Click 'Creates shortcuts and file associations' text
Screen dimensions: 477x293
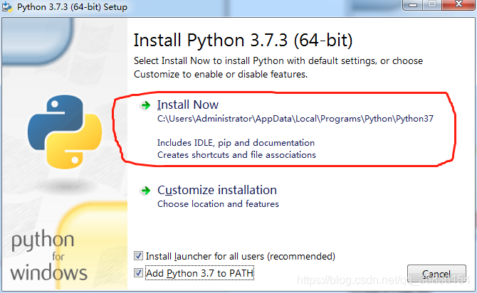pos(236,155)
